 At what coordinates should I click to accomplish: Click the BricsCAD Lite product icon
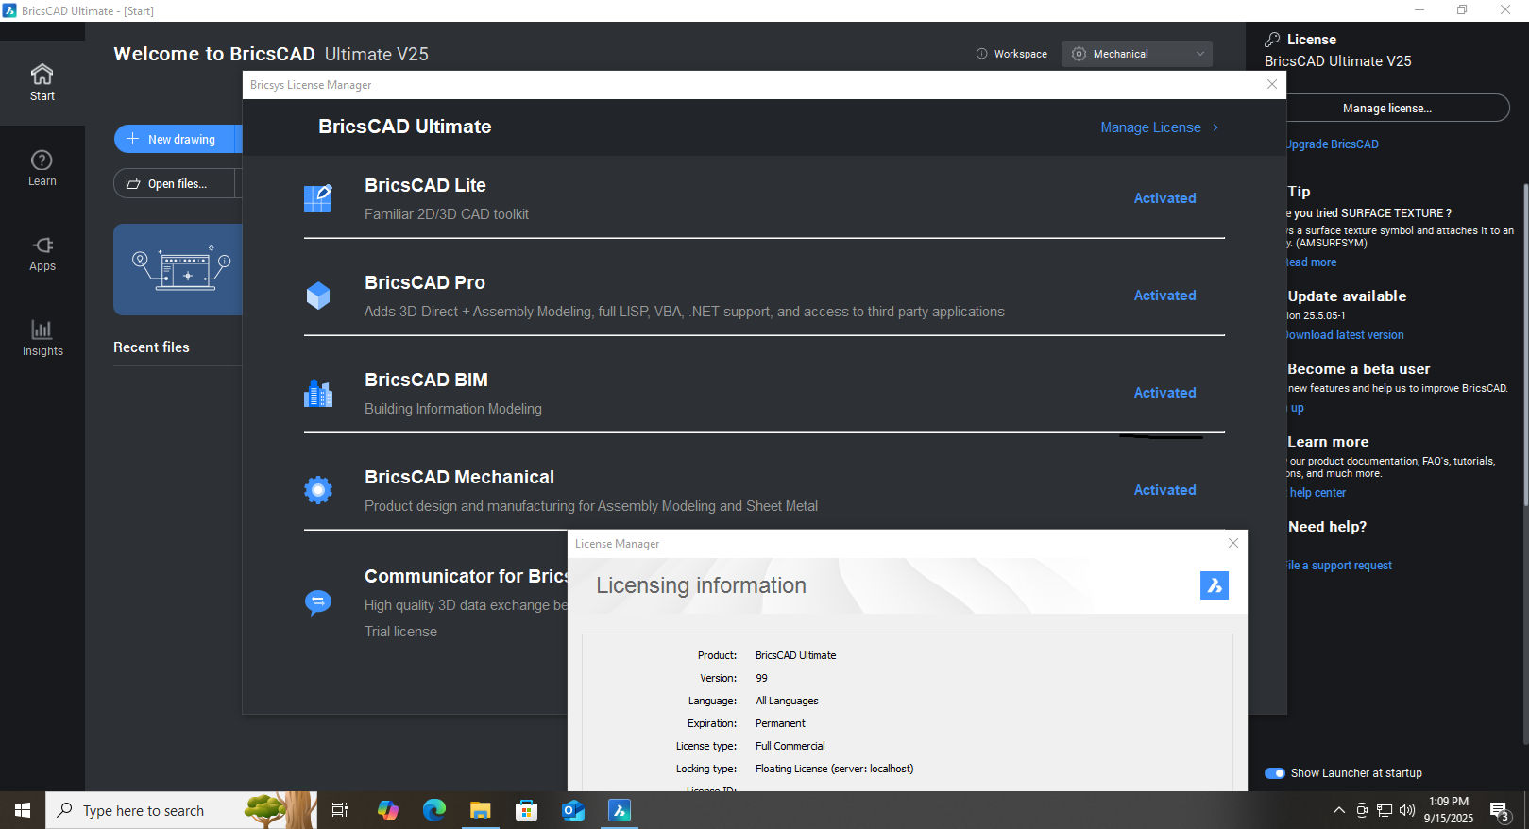pyautogui.click(x=318, y=198)
